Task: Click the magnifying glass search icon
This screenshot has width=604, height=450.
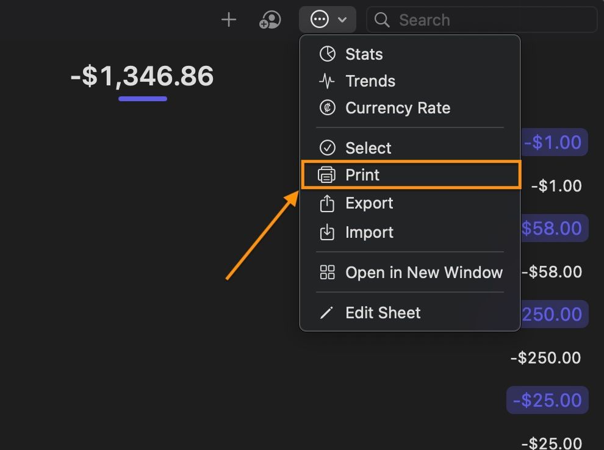Action: tap(382, 20)
